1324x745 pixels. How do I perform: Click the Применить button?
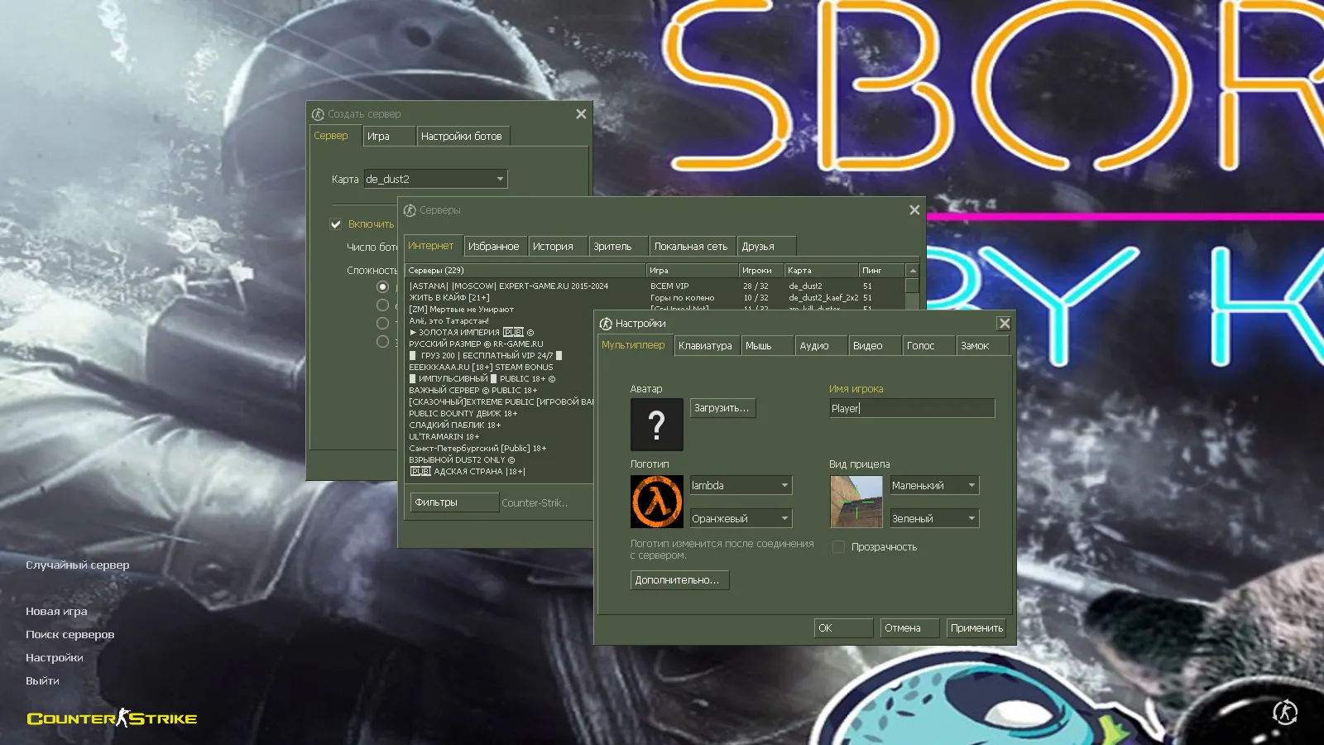[976, 628]
